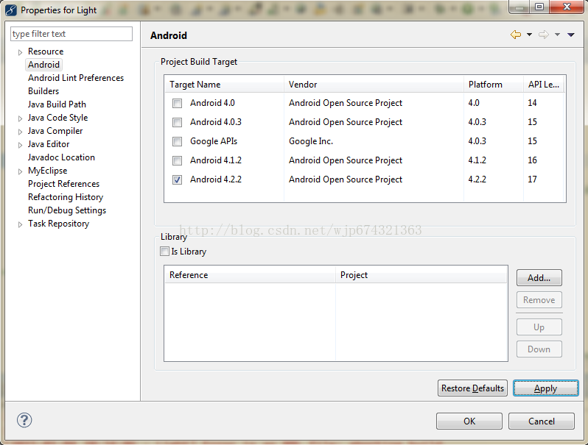The width and height of the screenshot is (588, 445).
Task: Sort by Platform column header
Action: tap(494, 85)
